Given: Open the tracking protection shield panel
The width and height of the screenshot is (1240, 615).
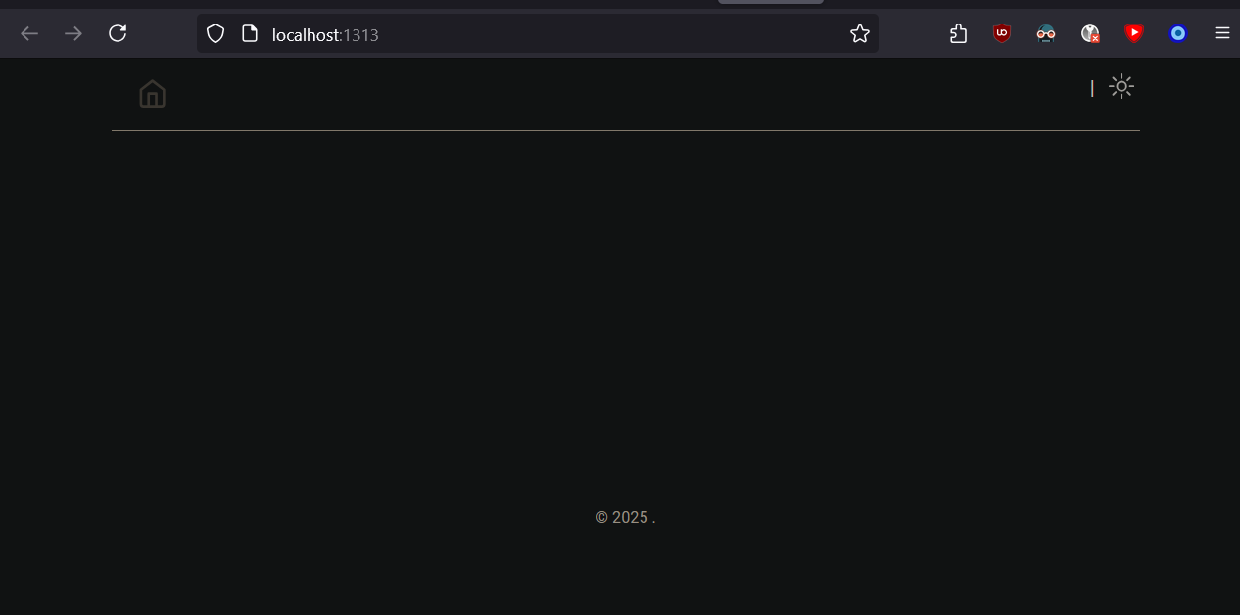Looking at the screenshot, I should (215, 34).
